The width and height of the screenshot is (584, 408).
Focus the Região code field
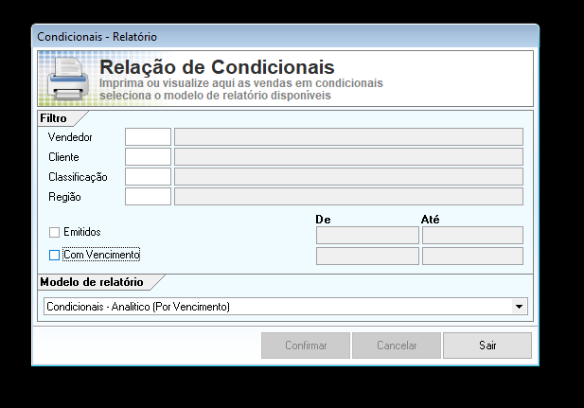[148, 196]
